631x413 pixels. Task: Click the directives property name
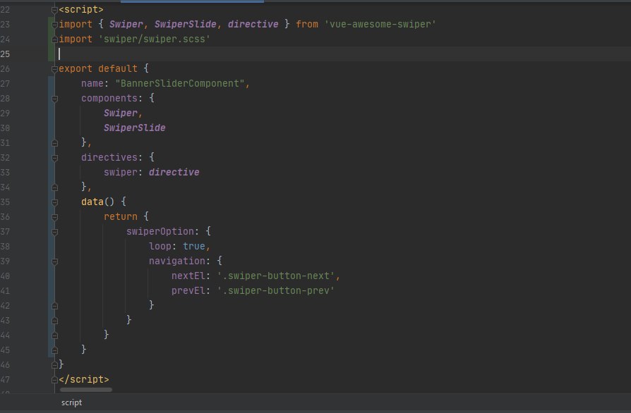point(109,157)
